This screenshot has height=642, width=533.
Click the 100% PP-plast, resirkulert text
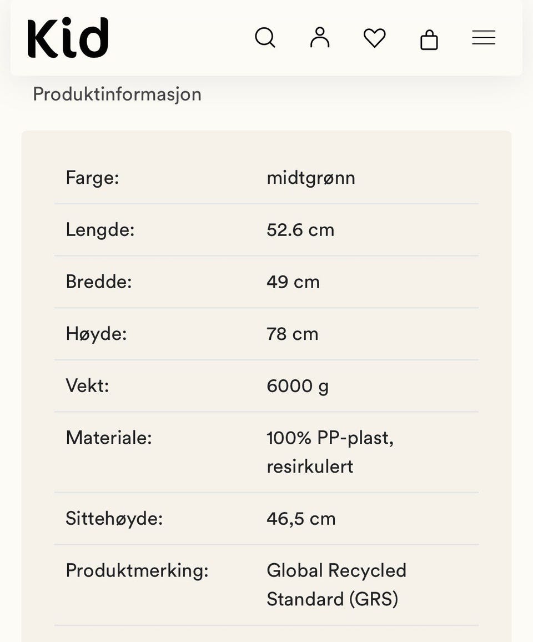tap(330, 452)
